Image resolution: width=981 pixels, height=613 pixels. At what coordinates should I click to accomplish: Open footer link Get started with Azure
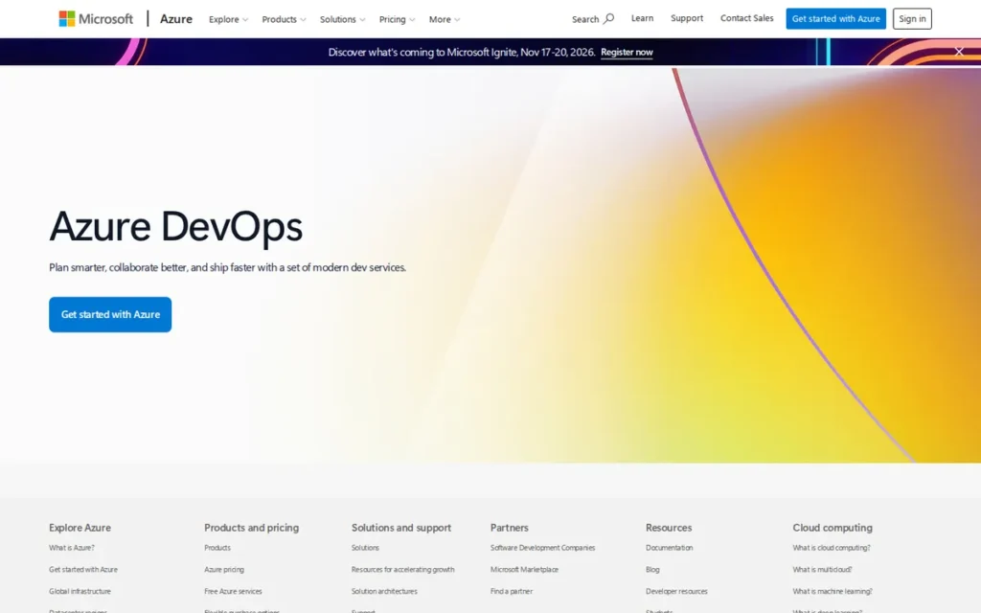83,569
